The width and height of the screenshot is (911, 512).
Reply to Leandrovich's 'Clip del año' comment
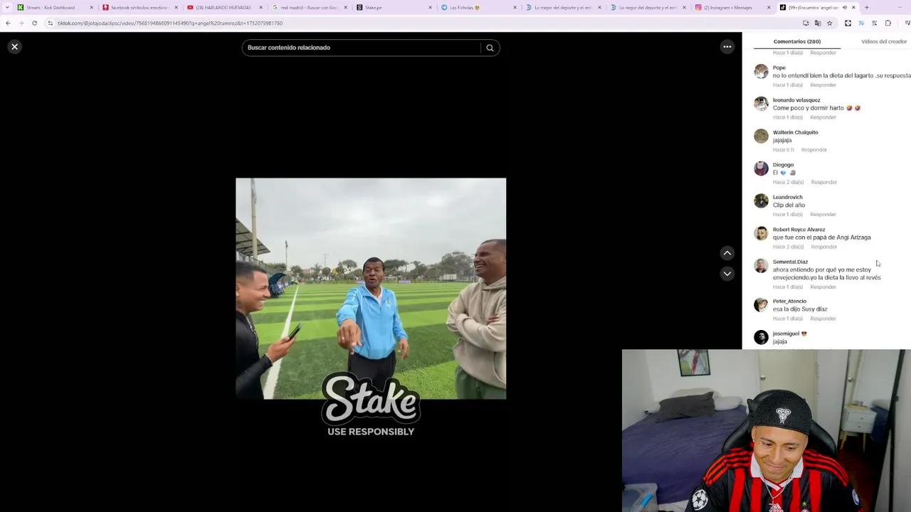pos(823,215)
